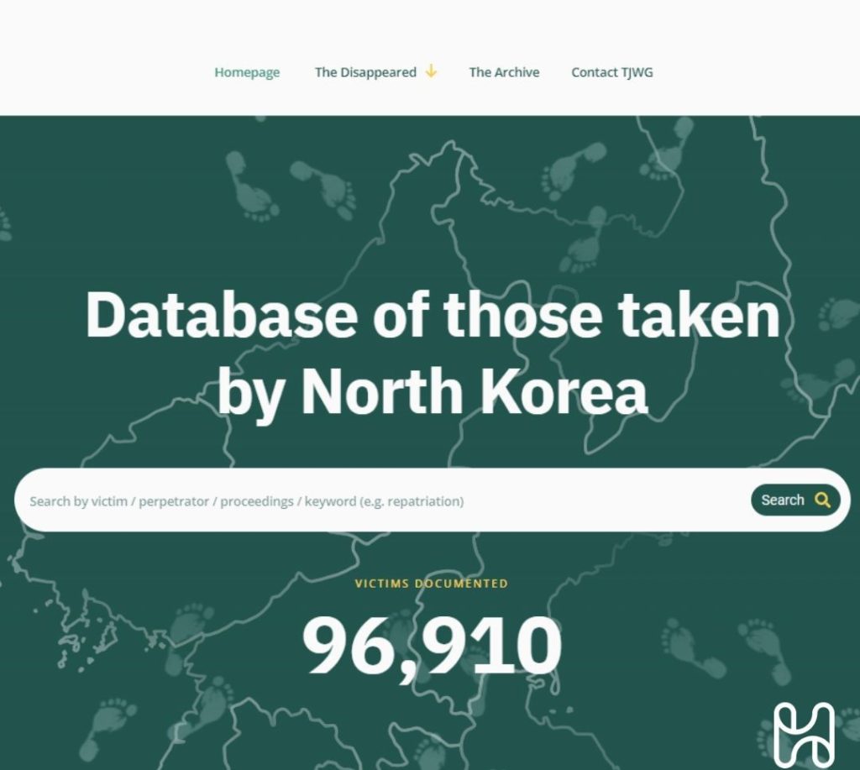The height and width of the screenshot is (770, 860).
Task: Go to the Homepage nav link
Action: (x=247, y=72)
